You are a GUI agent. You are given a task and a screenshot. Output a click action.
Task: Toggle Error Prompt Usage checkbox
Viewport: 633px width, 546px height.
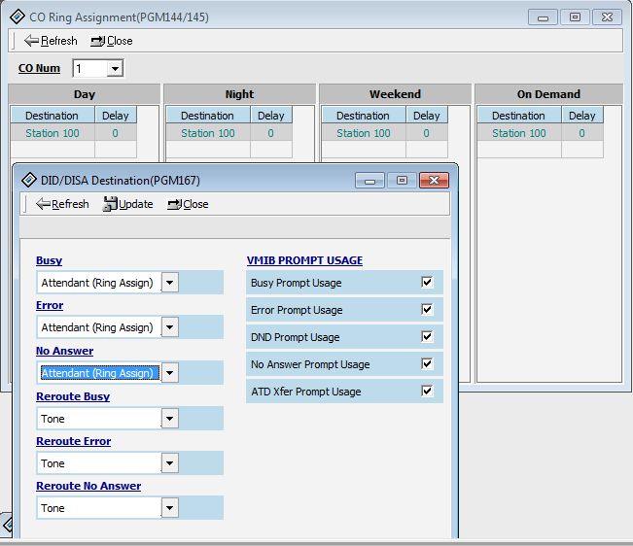pyautogui.click(x=426, y=310)
